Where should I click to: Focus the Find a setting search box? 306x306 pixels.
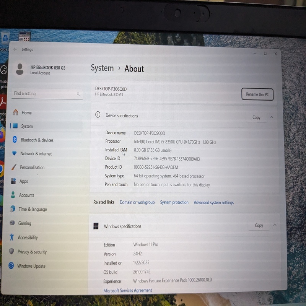click(47, 94)
